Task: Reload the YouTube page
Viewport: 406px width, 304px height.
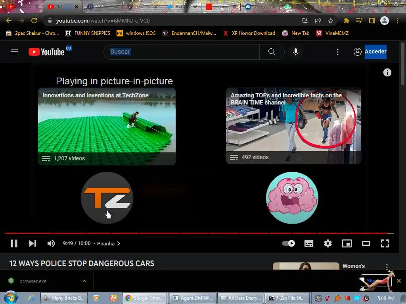Action: tap(34, 21)
